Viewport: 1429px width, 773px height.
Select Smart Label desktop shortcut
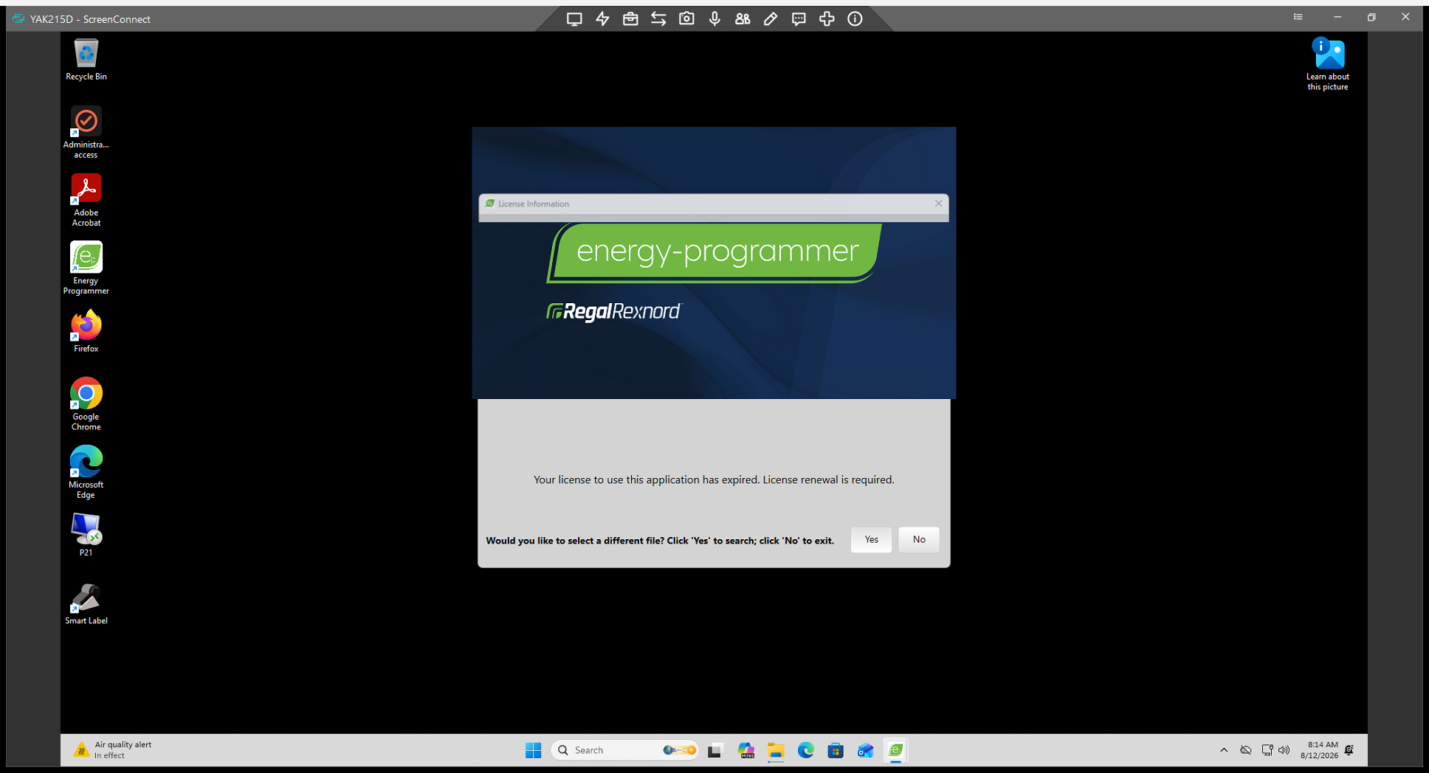click(86, 603)
